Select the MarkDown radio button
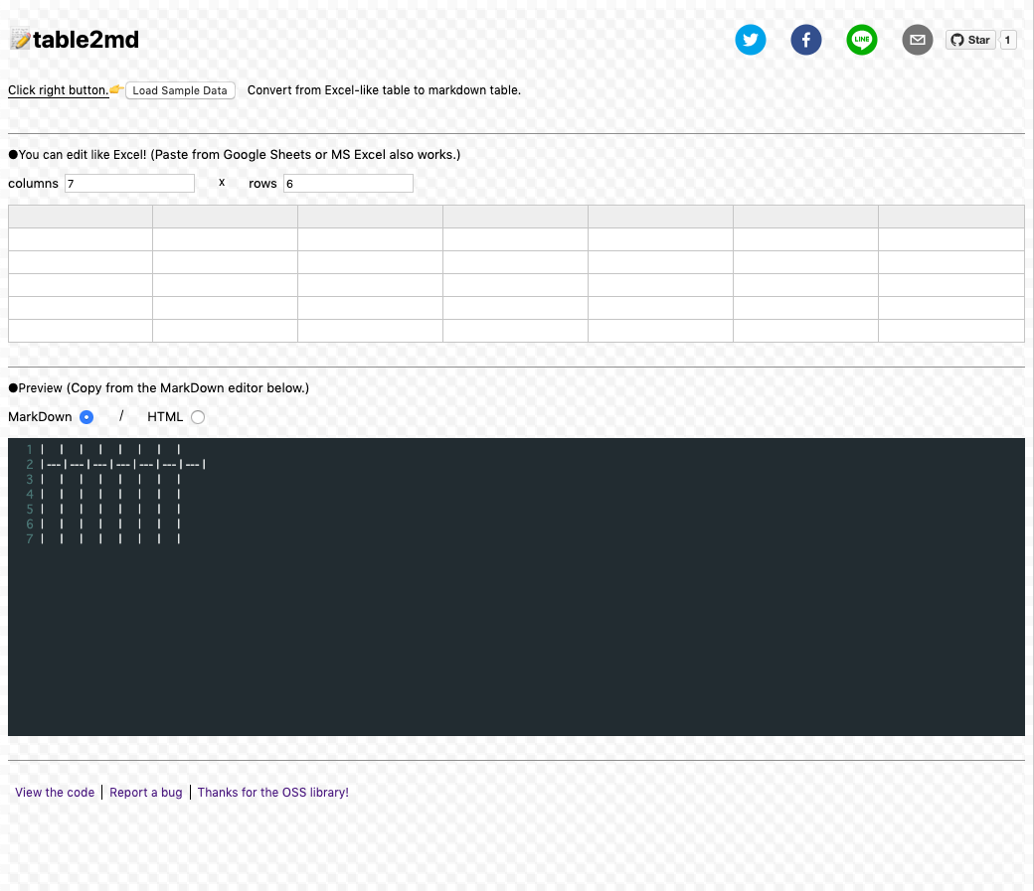Image resolution: width=1034 pixels, height=891 pixels. click(x=86, y=417)
